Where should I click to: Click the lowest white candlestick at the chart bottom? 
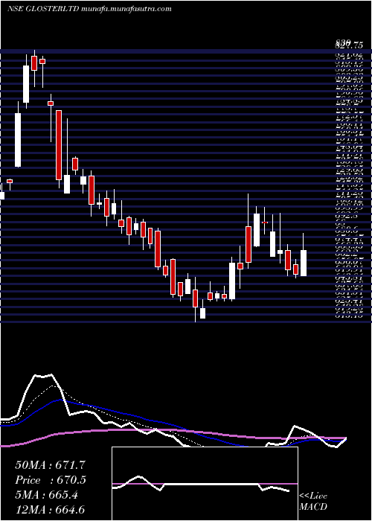202,313
